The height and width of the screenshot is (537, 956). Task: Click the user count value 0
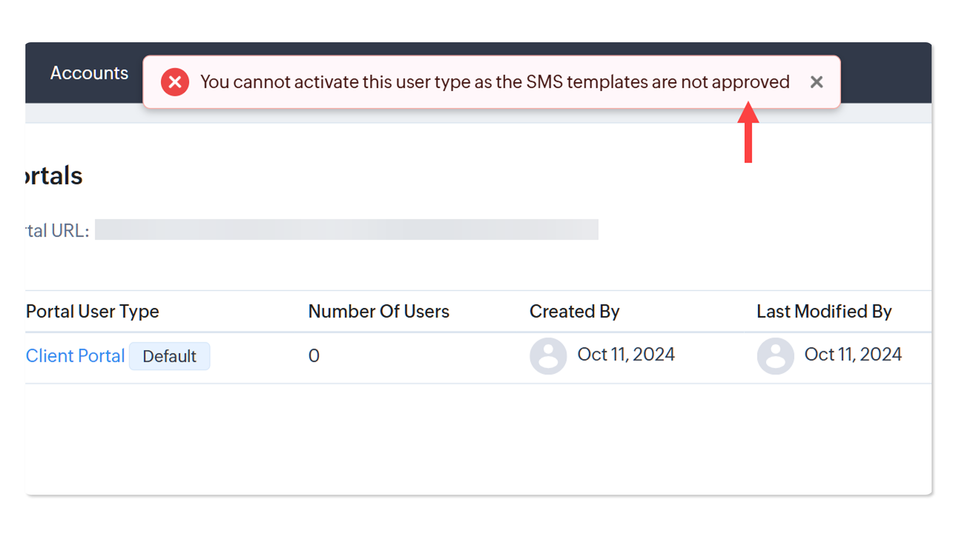click(314, 356)
